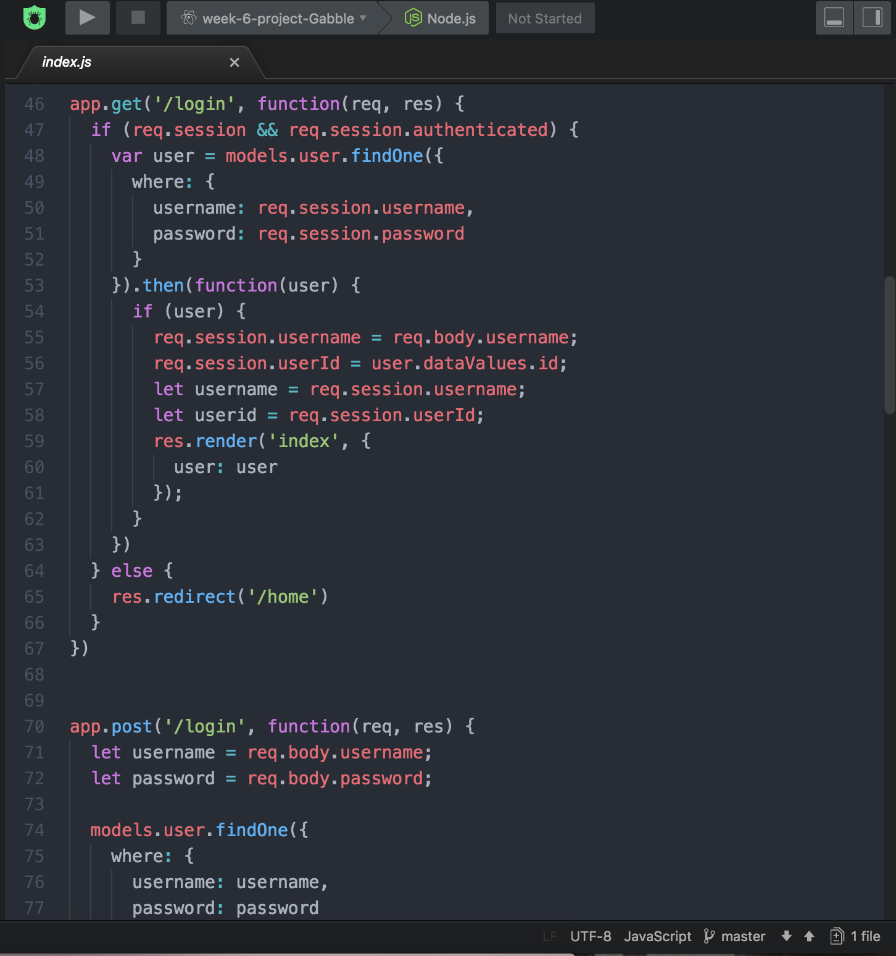Click 'master' in the status bar
Image resolution: width=896 pixels, height=956 pixels.
click(742, 936)
